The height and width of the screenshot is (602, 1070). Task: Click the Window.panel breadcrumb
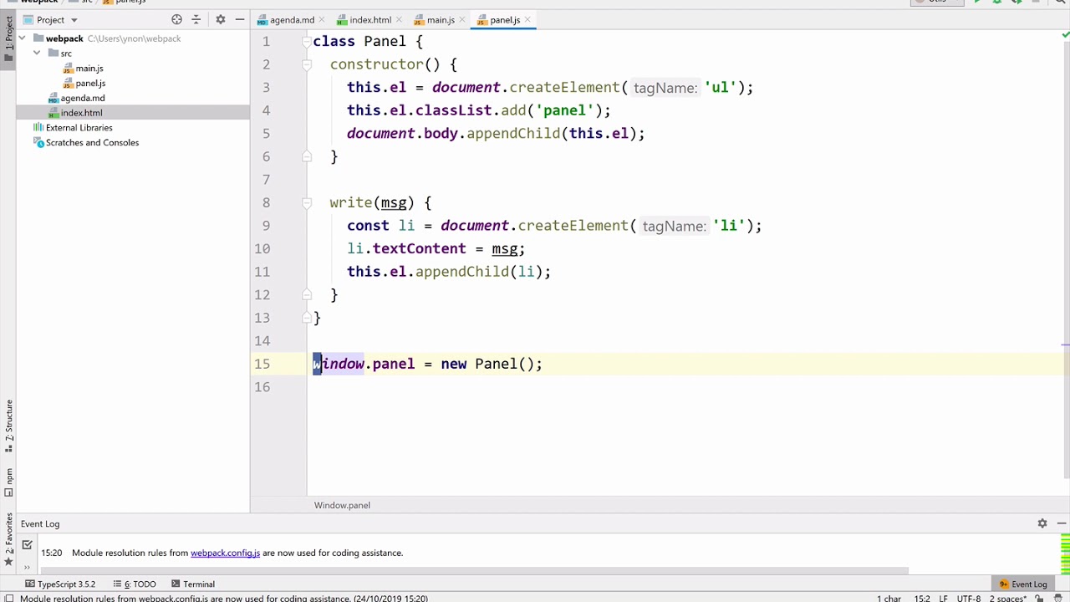coord(342,505)
